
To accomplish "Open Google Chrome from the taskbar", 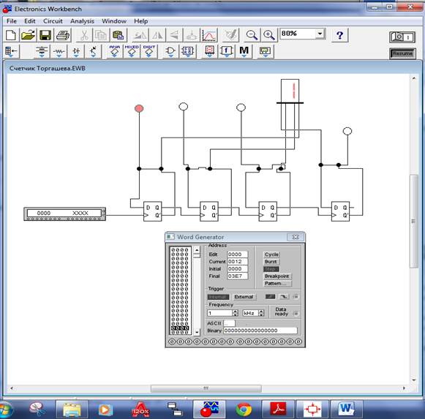I will 244,409.
